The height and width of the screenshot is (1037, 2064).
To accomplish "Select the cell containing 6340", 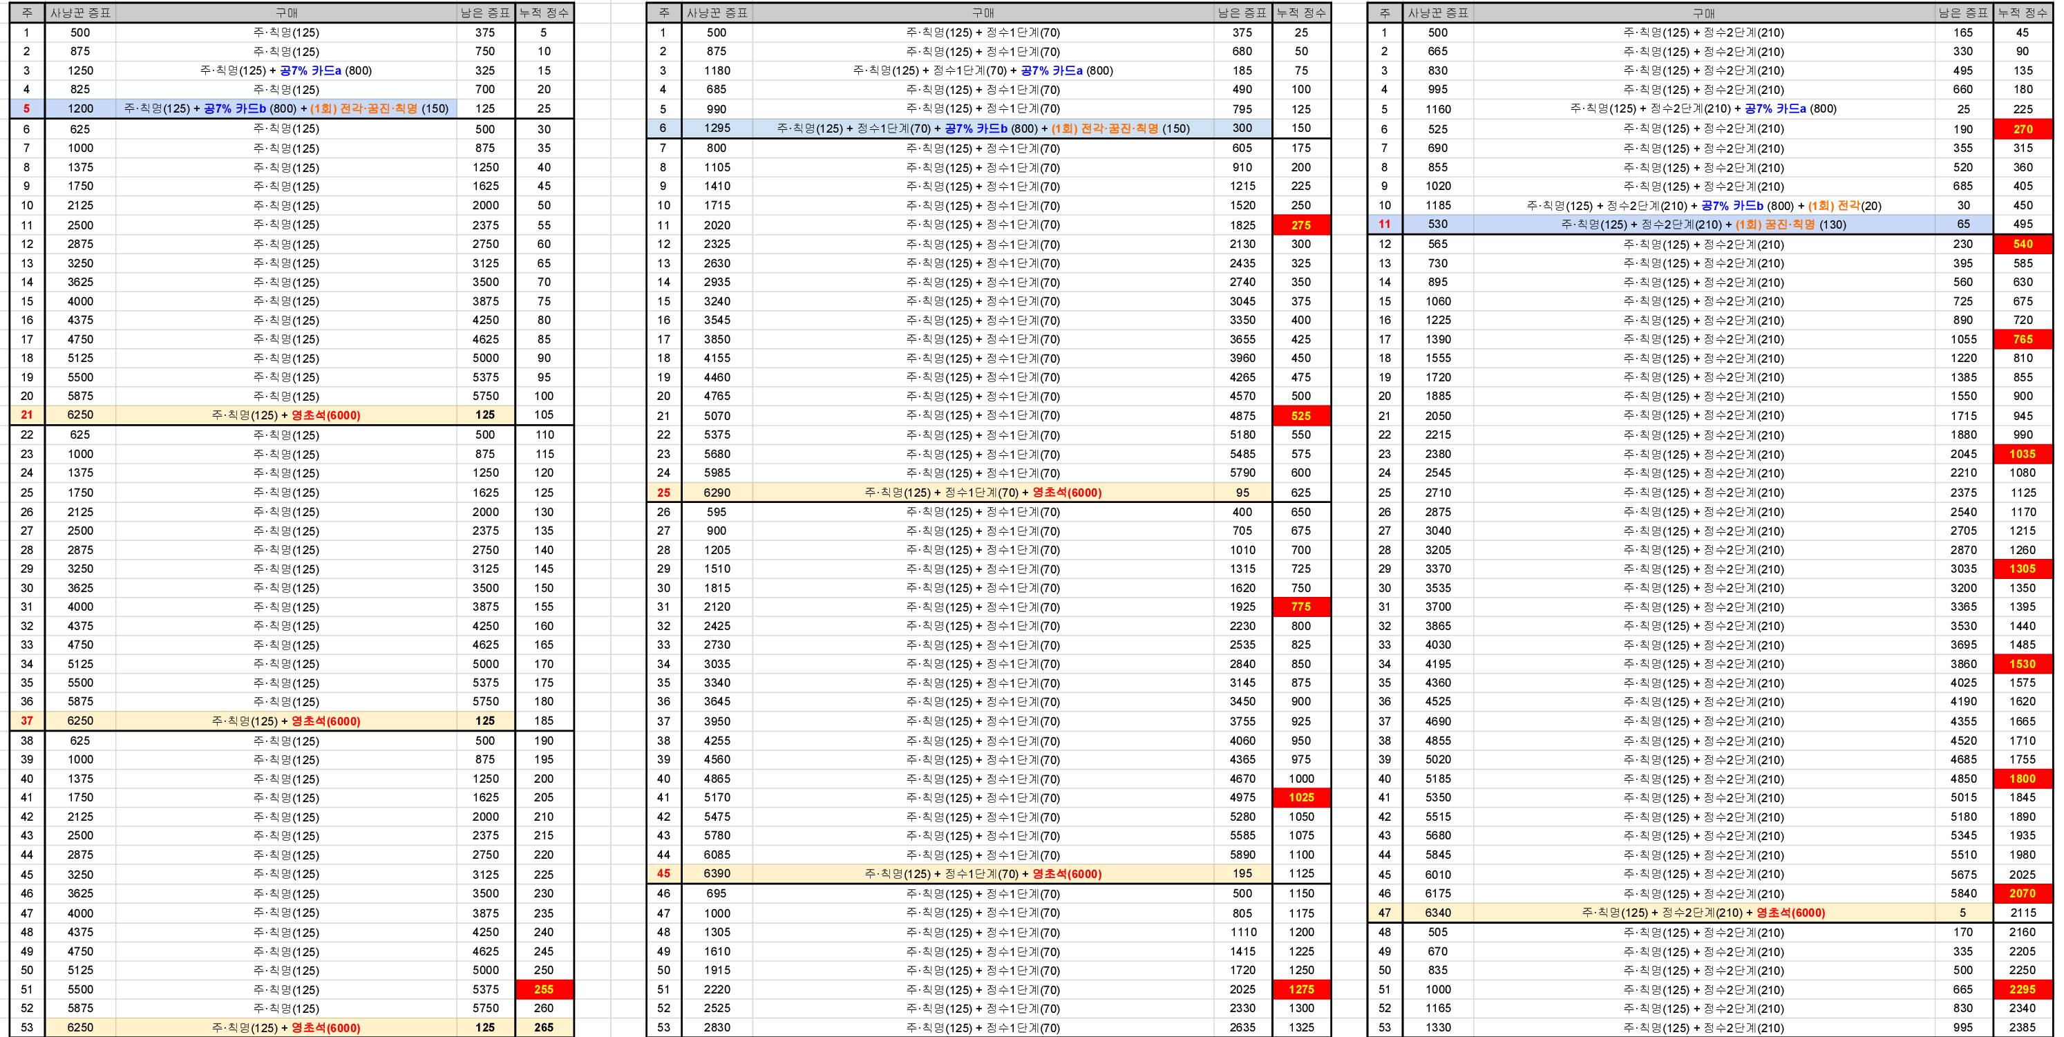I will pyautogui.click(x=1437, y=913).
